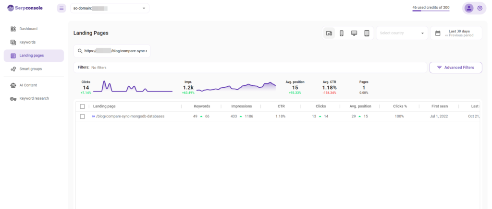This screenshot has height=209, width=492.
Task: Click the AI Content robot icon
Action: pyautogui.click(x=13, y=85)
